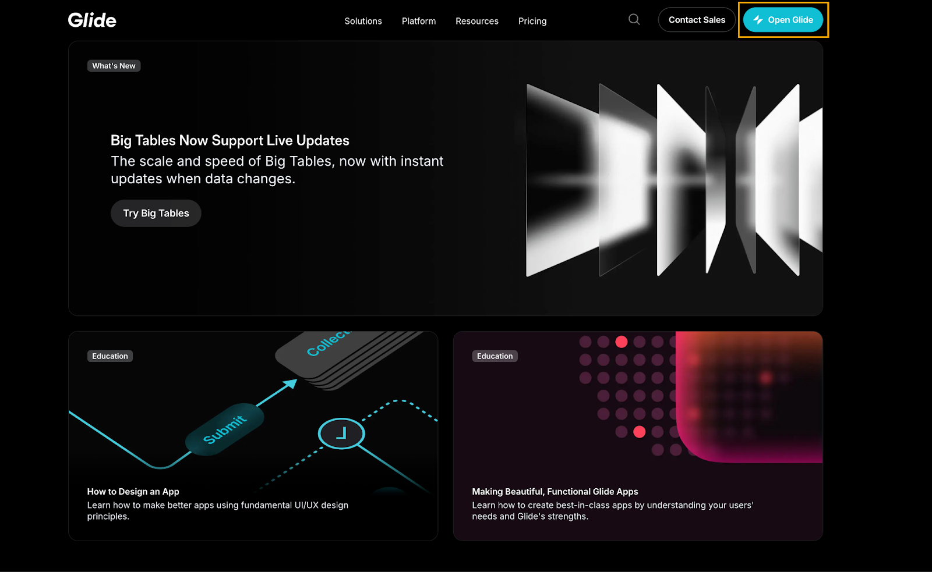This screenshot has height=572, width=932.
Task: Click the Education tag on the Making Beautiful Apps card
Action: click(x=495, y=356)
